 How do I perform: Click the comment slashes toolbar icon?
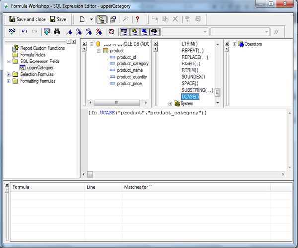pos(276,32)
